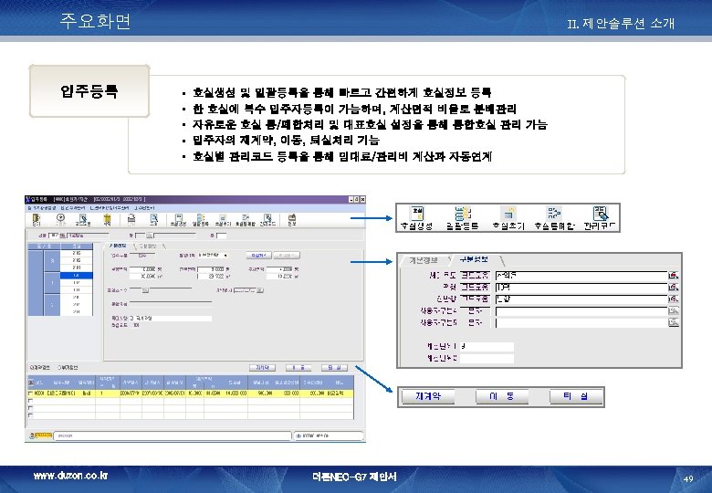Image resolution: width=712 pixels, height=493 pixels.
Task: Click the lookup icon on the third code row
Action: coord(674,299)
